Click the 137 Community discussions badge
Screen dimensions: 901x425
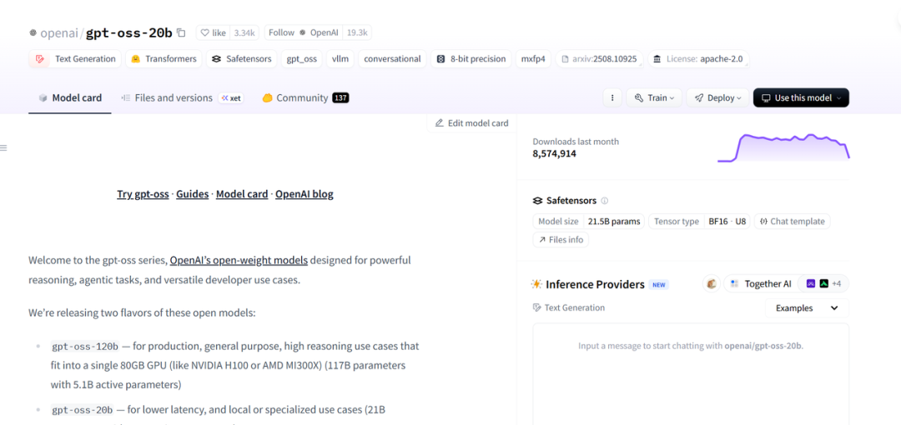pos(340,98)
